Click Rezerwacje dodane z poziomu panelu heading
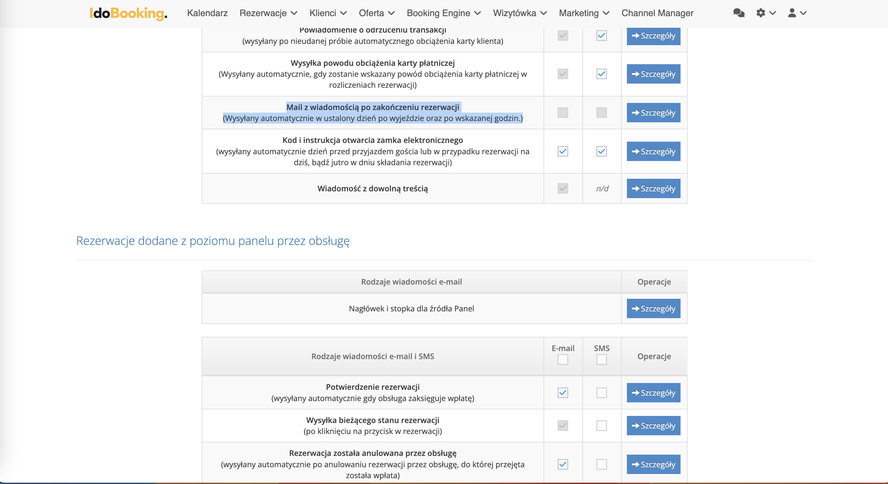888x484 pixels. click(213, 241)
